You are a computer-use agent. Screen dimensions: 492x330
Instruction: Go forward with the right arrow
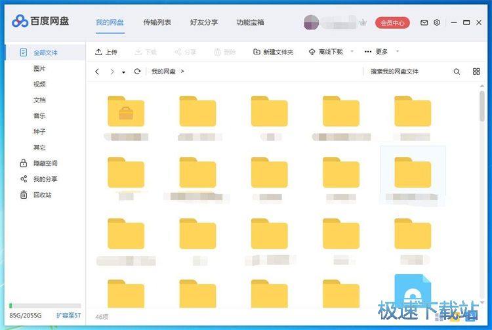(112, 72)
